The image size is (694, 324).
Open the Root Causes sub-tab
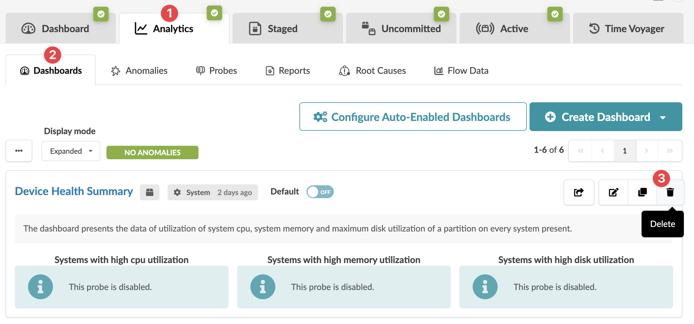372,71
